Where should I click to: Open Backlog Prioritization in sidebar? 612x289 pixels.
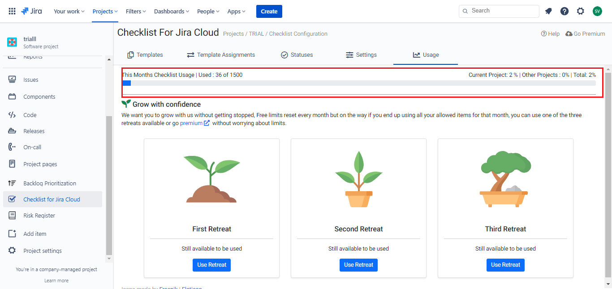[49, 183]
